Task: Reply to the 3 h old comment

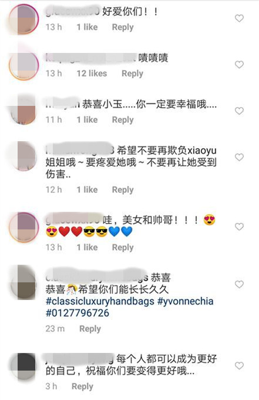Action: pyautogui.click(x=82, y=386)
